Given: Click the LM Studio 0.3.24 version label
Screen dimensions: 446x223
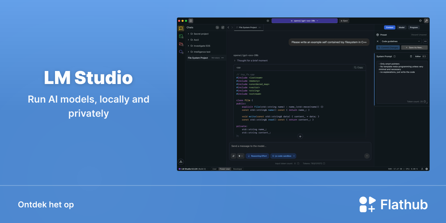Looking at the screenshot, I should click(192, 169).
